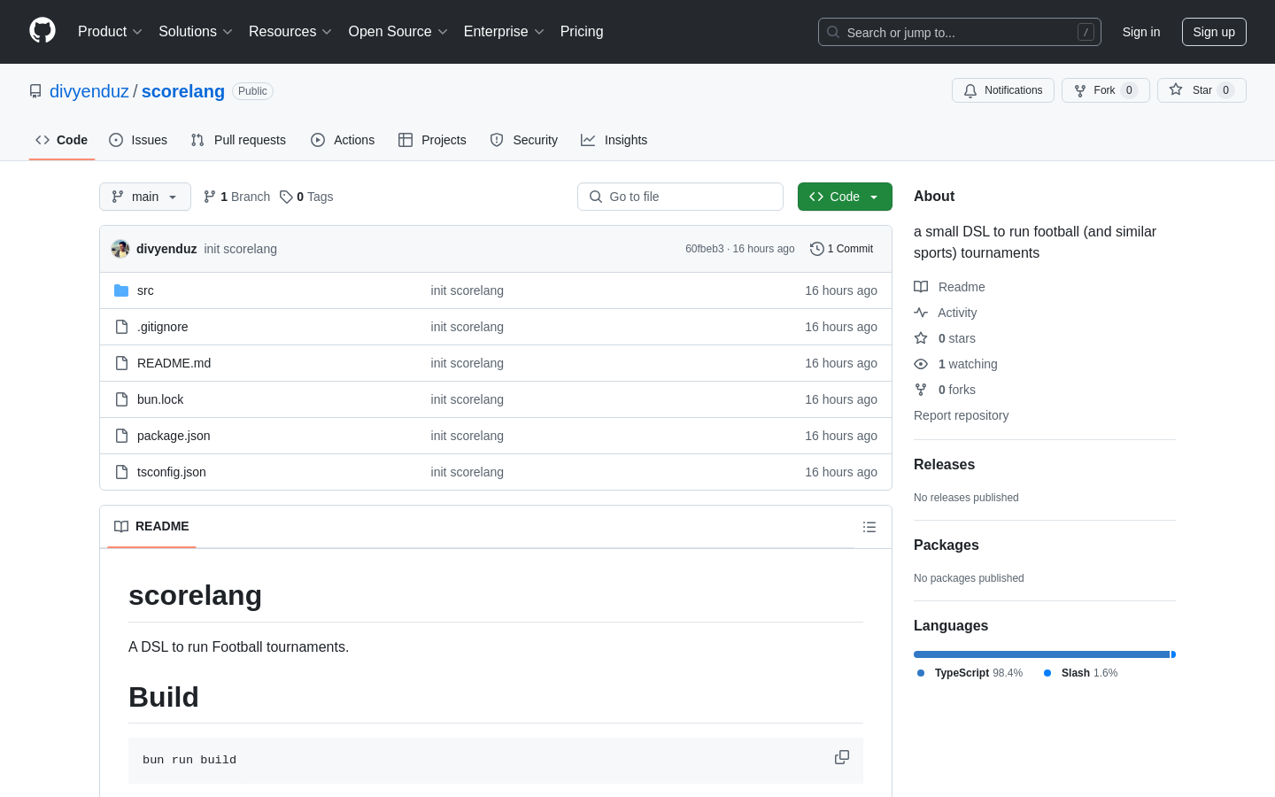This screenshot has width=1275, height=797.
Task: Click the Notifications bell button
Action: tap(1003, 90)
